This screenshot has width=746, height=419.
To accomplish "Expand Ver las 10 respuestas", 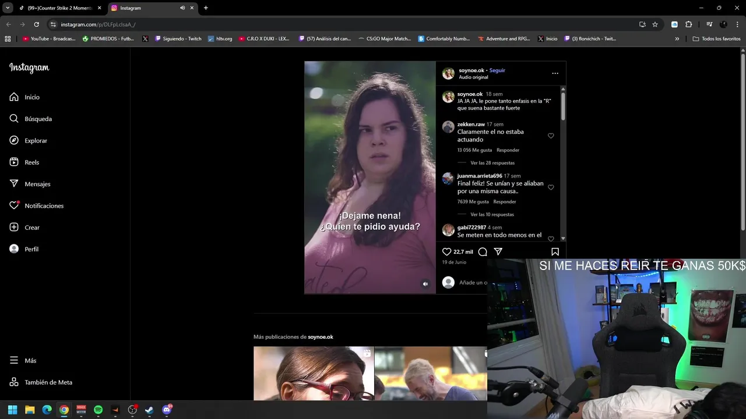I will 492,215.
